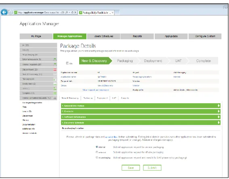Click the red grid icon beside Discontinued
Viewport: 229px width, 179px height.
pos(55,69)
